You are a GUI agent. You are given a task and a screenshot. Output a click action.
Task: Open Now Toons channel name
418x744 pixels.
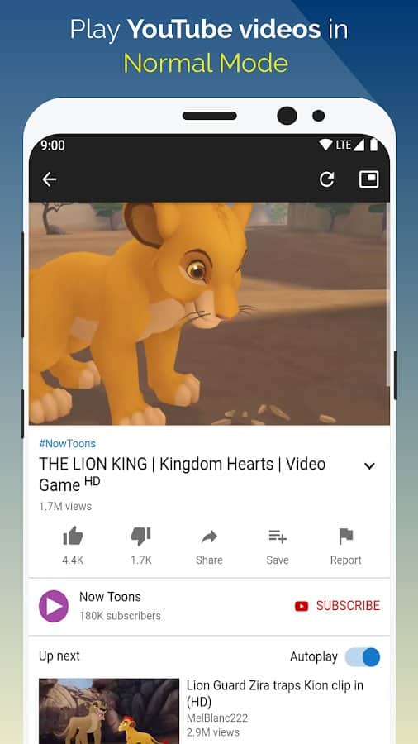tap(110, 597)
